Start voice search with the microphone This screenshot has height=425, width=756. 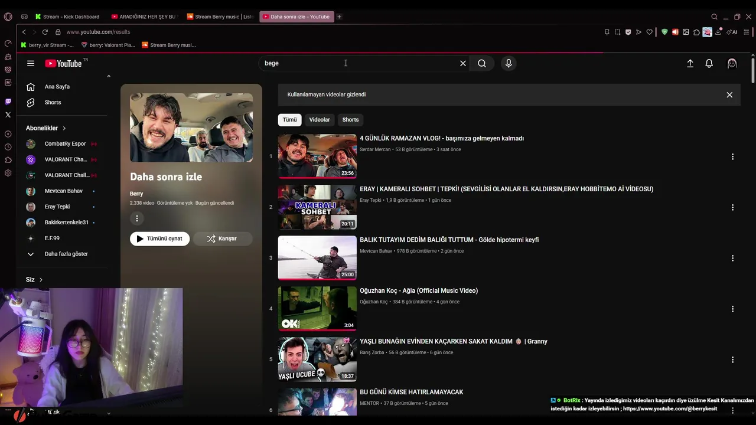click(x=509, y=63)
